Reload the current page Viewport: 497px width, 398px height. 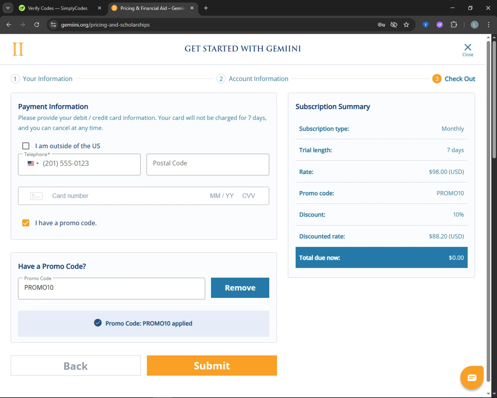[x=37, y=25]
